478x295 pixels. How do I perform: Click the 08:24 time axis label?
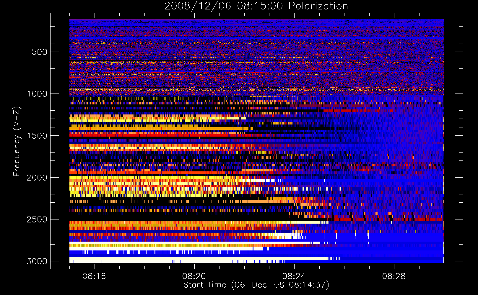(294, 276)
